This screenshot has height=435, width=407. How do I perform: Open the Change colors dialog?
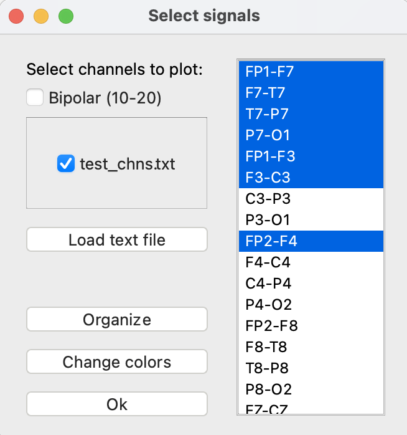(117, 362)
